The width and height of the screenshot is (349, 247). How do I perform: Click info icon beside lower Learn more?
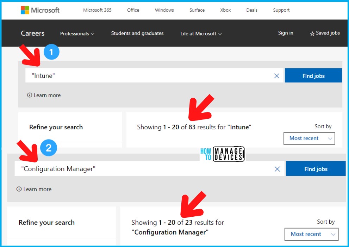click(19, 189)
